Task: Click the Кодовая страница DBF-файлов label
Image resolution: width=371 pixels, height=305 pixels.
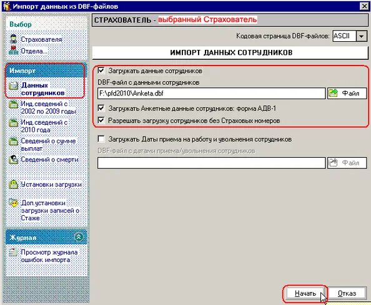Action: (283, 36)
